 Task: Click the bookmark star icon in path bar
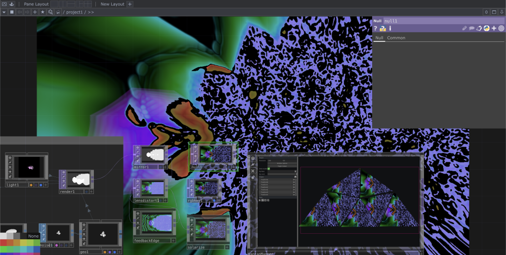[x=42, y=12]
